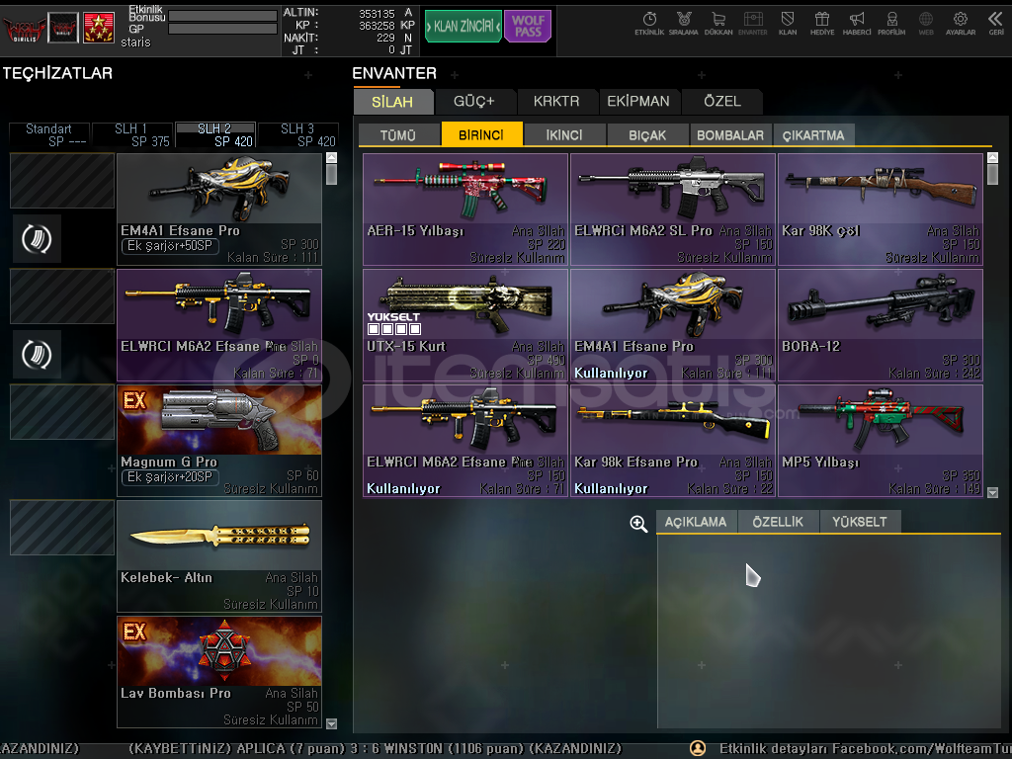1012x759 pixels.
Task: Click equipment list scroll-down arrow
Action: click(x=332, y=723)
